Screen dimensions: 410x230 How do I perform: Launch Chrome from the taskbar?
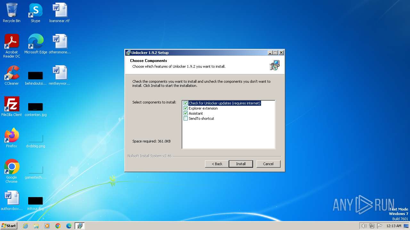(x=58, y=226)
